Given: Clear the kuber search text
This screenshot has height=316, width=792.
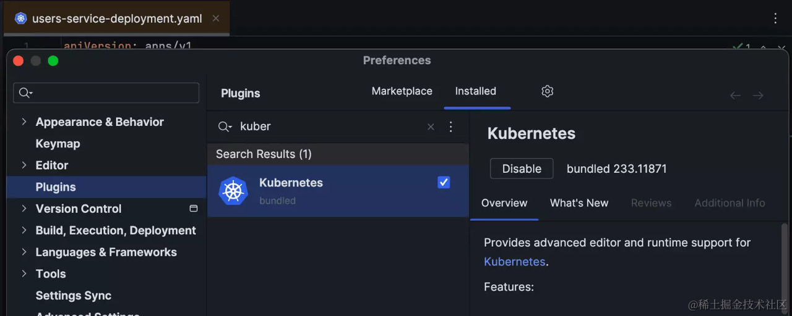Looking at the screenshot, I should click(x=431, y=127).
